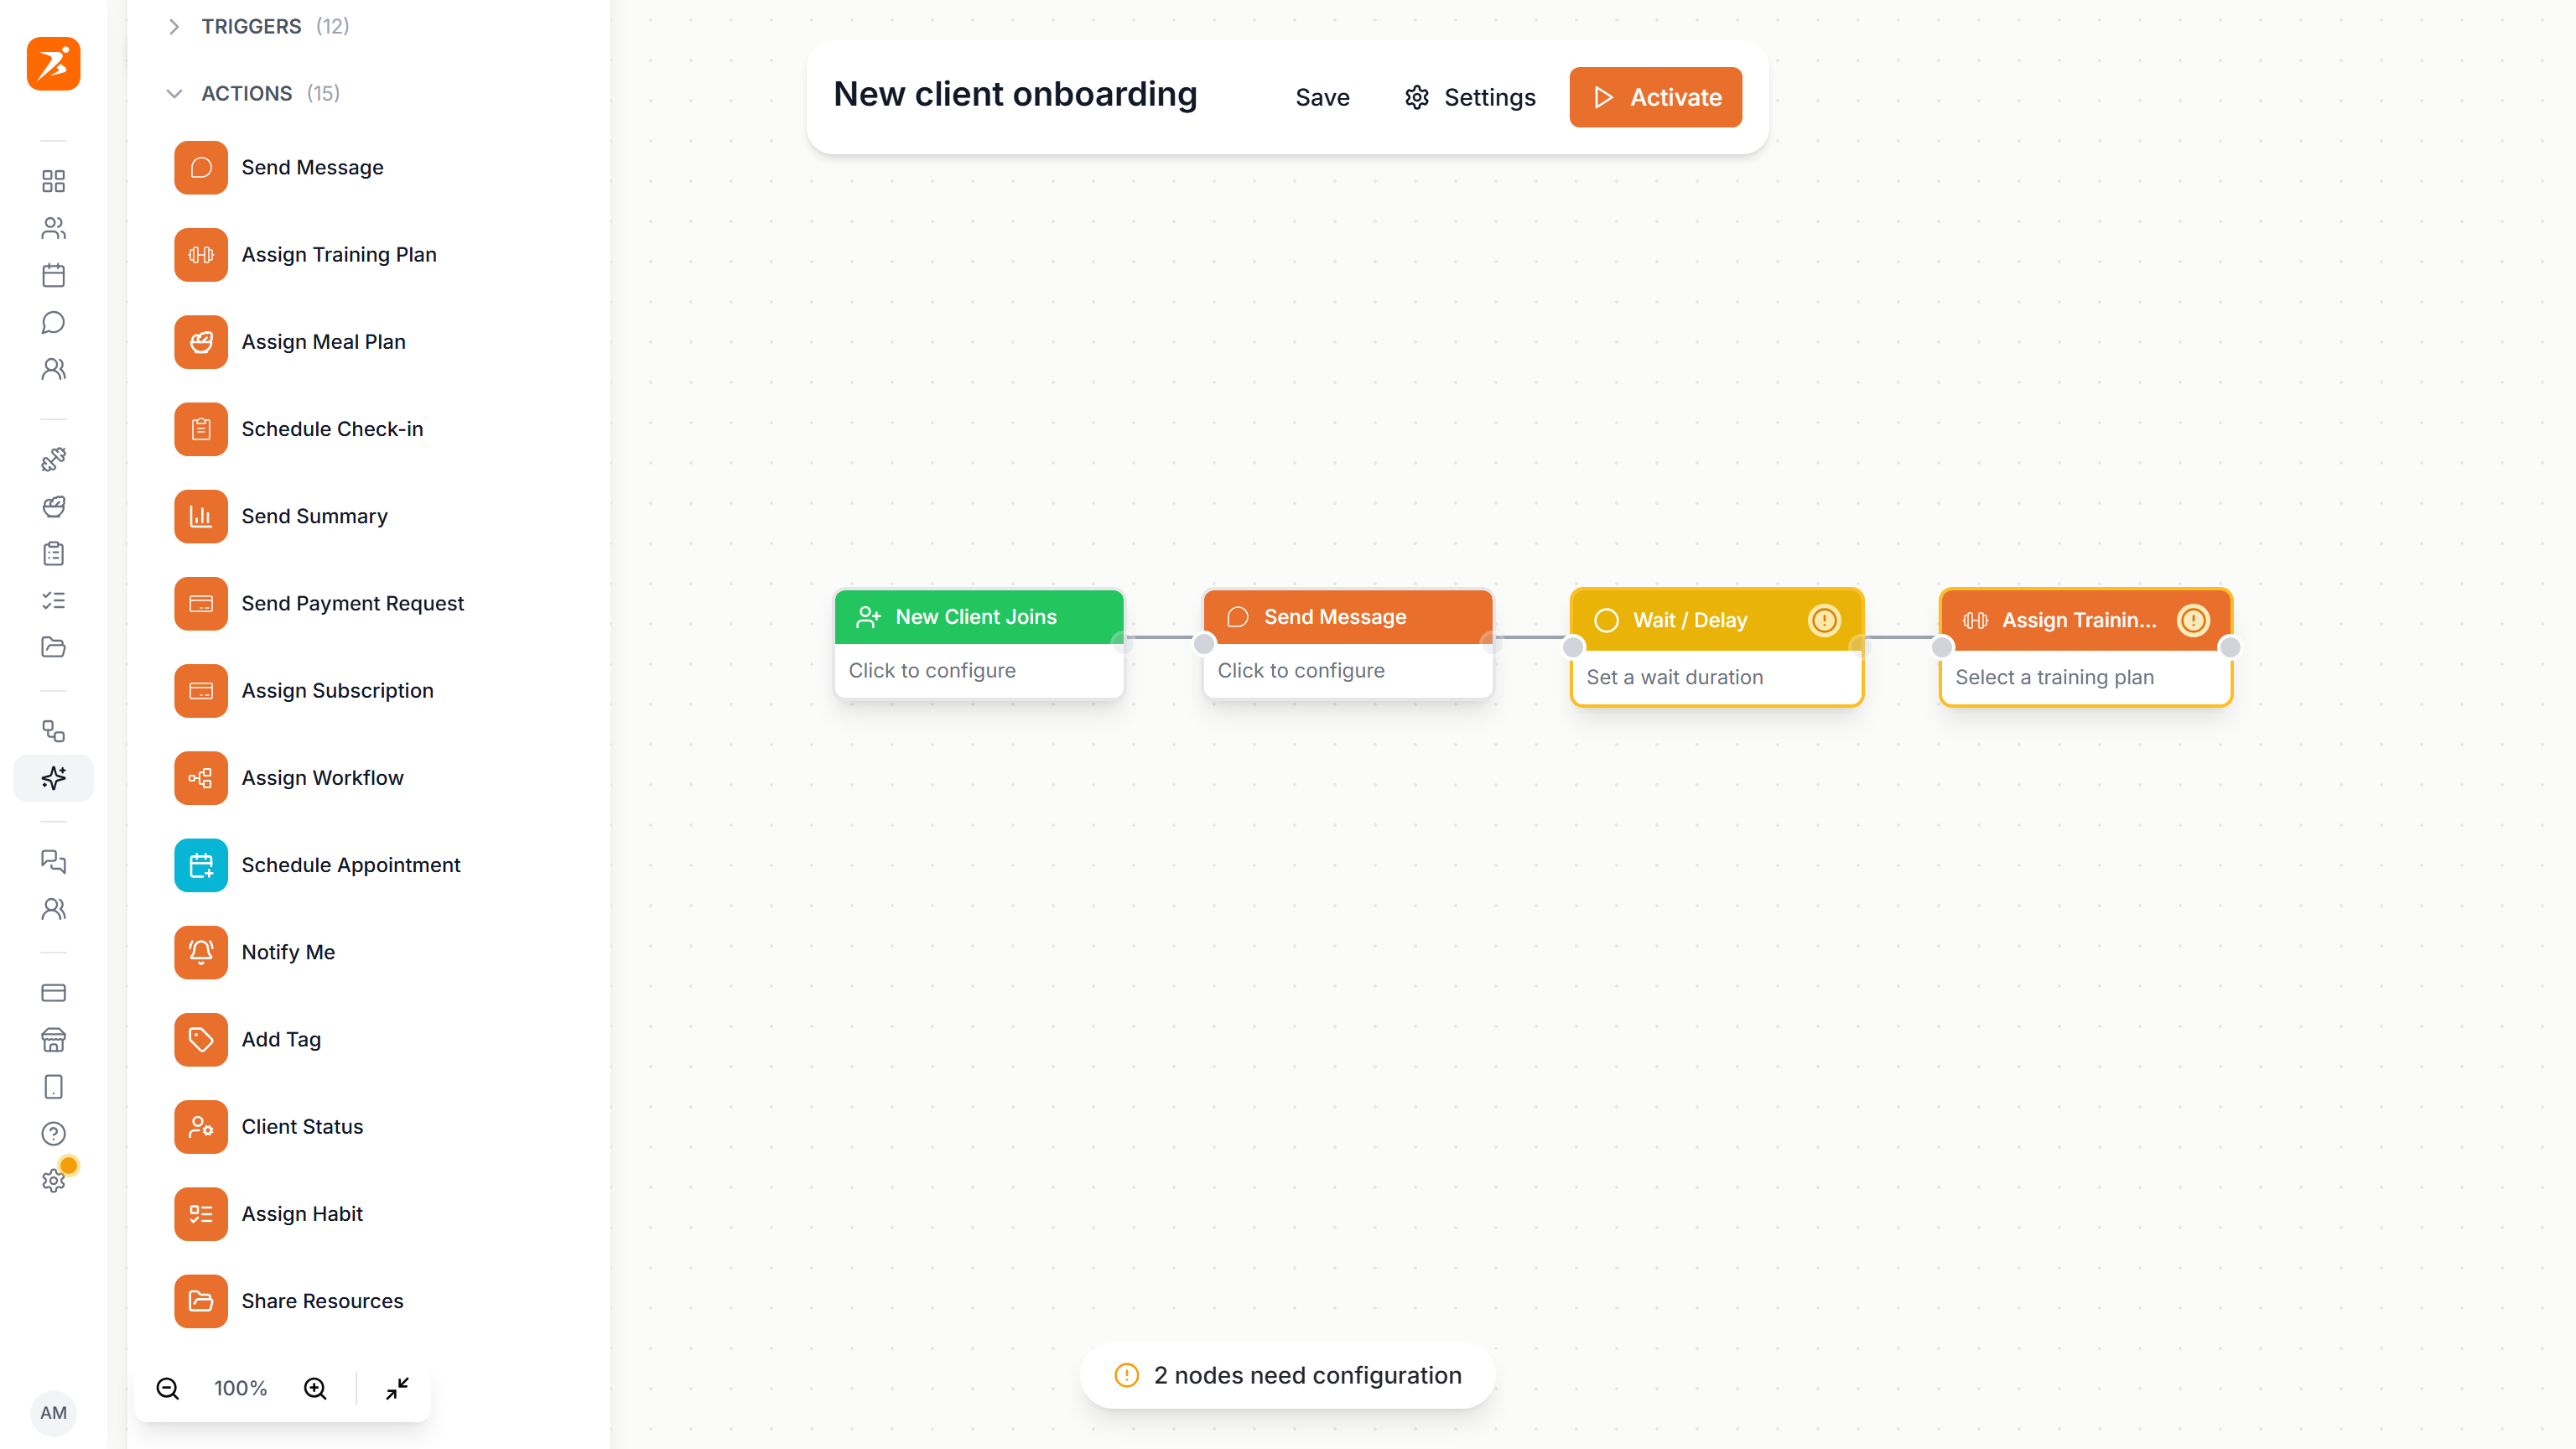Choose the Client Status icon
This screenshot has width=2576, height=1449.
click(x=201, y=1126)
